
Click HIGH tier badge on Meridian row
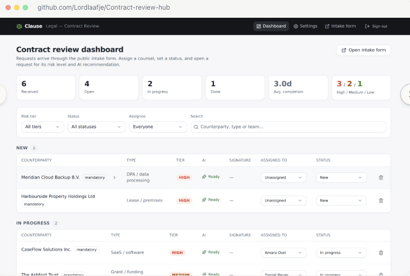click(184, 178)
